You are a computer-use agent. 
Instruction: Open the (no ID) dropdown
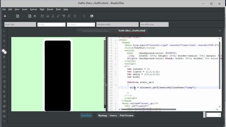click(x=51, y=25)
